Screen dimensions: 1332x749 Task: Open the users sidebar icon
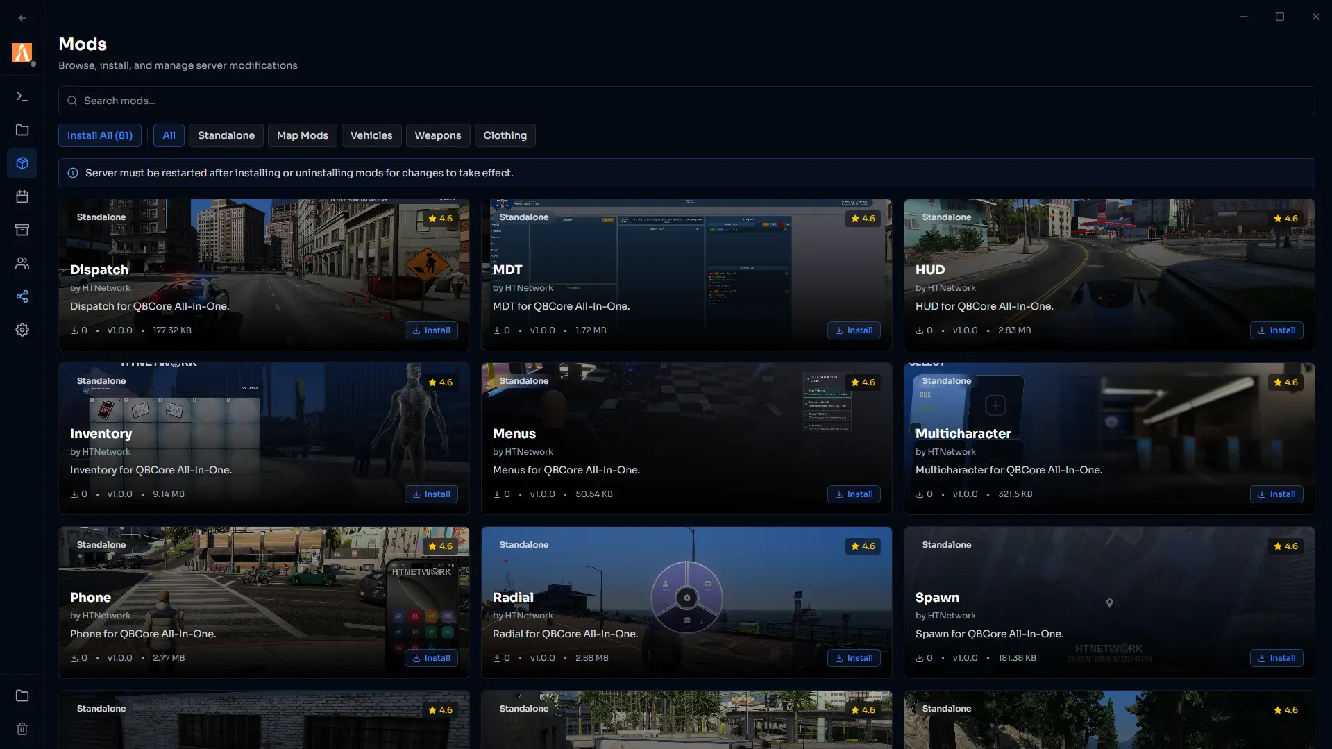coord(22,263)
